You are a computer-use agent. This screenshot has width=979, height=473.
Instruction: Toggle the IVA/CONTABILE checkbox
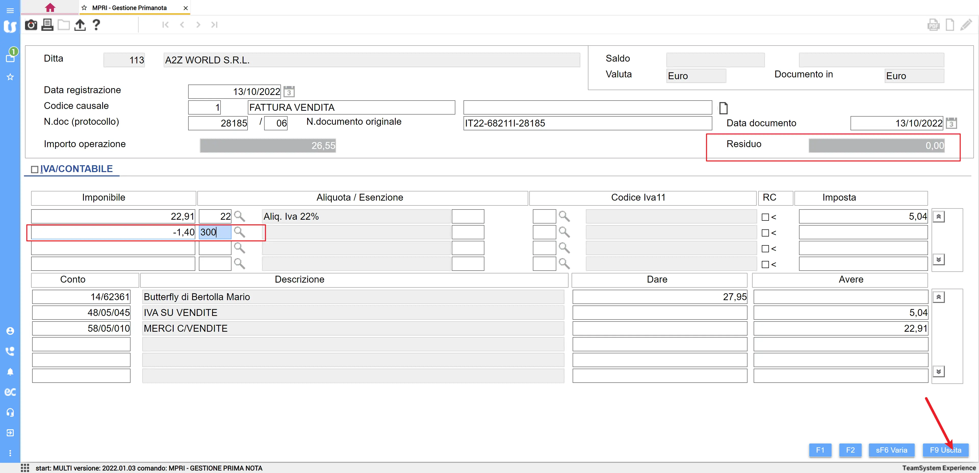35,169
